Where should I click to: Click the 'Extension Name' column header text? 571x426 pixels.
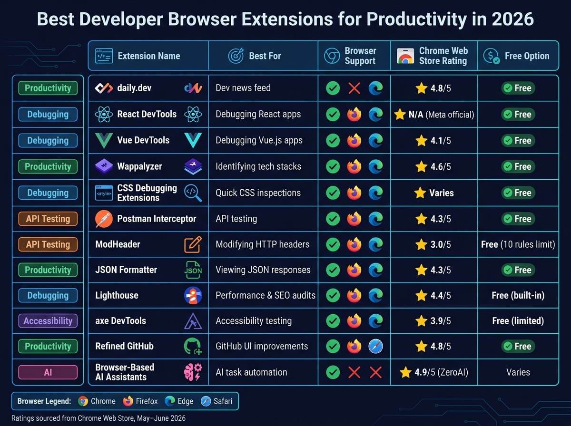point(149,56)
